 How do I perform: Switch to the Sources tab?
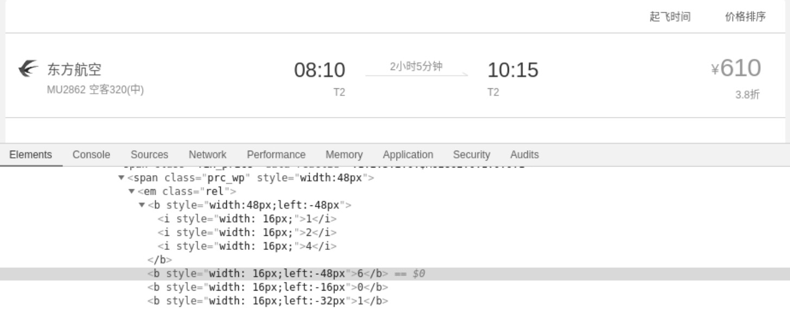pyautogui.click(x=149, y=155)
